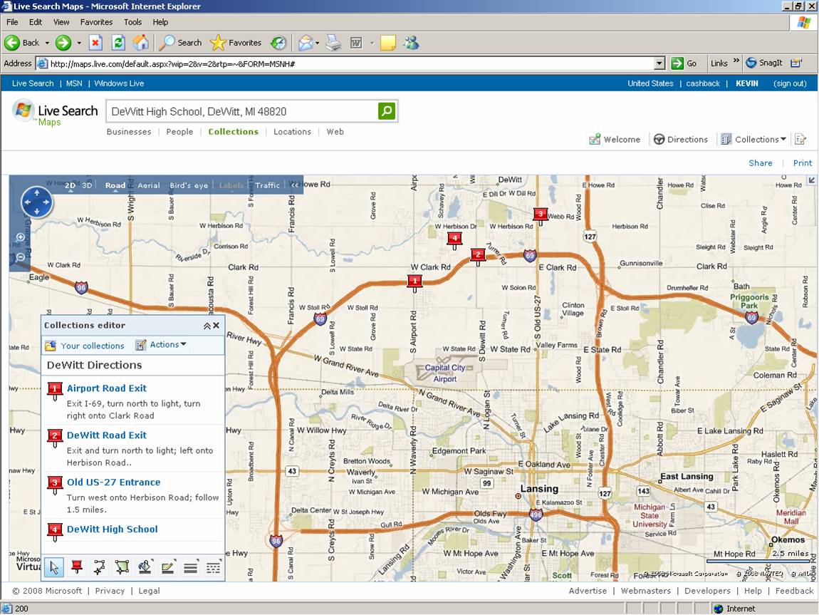Click the IE Forward arrow button
The width and height of the screenshot is (819, 615).
(63, 43)
